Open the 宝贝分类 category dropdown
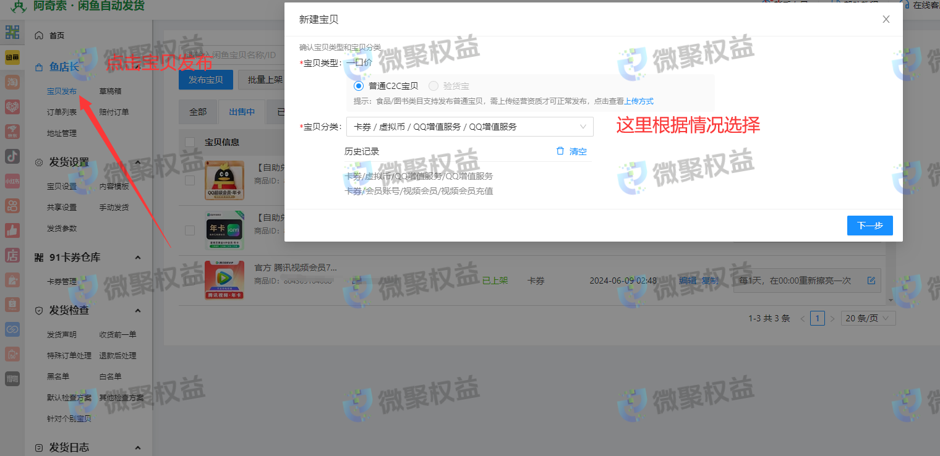 [470, 127]
